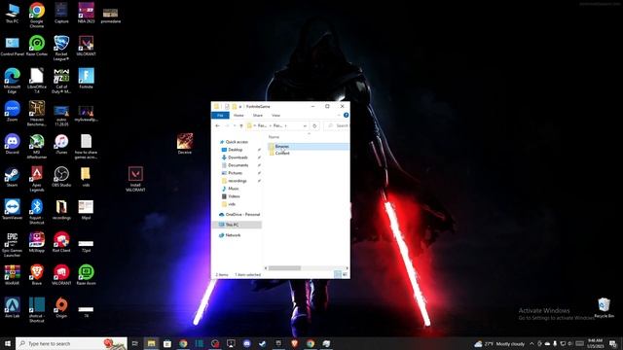
Task: Select the Discord desktop icon
Action: tap(12, 144)
